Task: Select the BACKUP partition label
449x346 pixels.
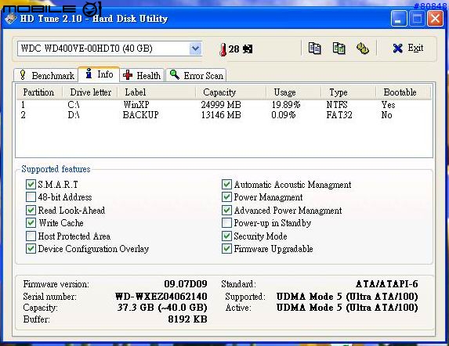Action: (140, 115)
